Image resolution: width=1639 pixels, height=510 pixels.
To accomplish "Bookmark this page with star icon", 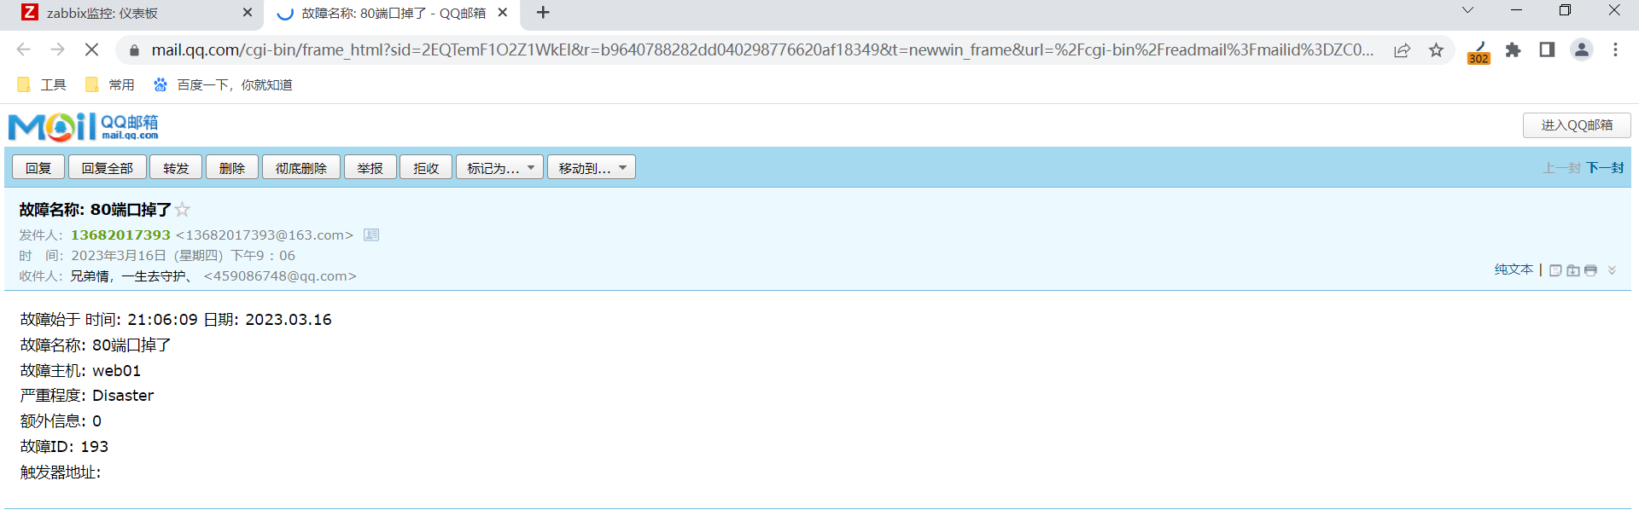I will pyautogui.click(x=1436, y=50).
